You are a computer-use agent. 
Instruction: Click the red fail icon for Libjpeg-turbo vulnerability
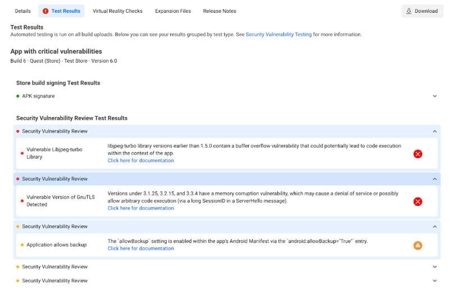pos(418,154)
